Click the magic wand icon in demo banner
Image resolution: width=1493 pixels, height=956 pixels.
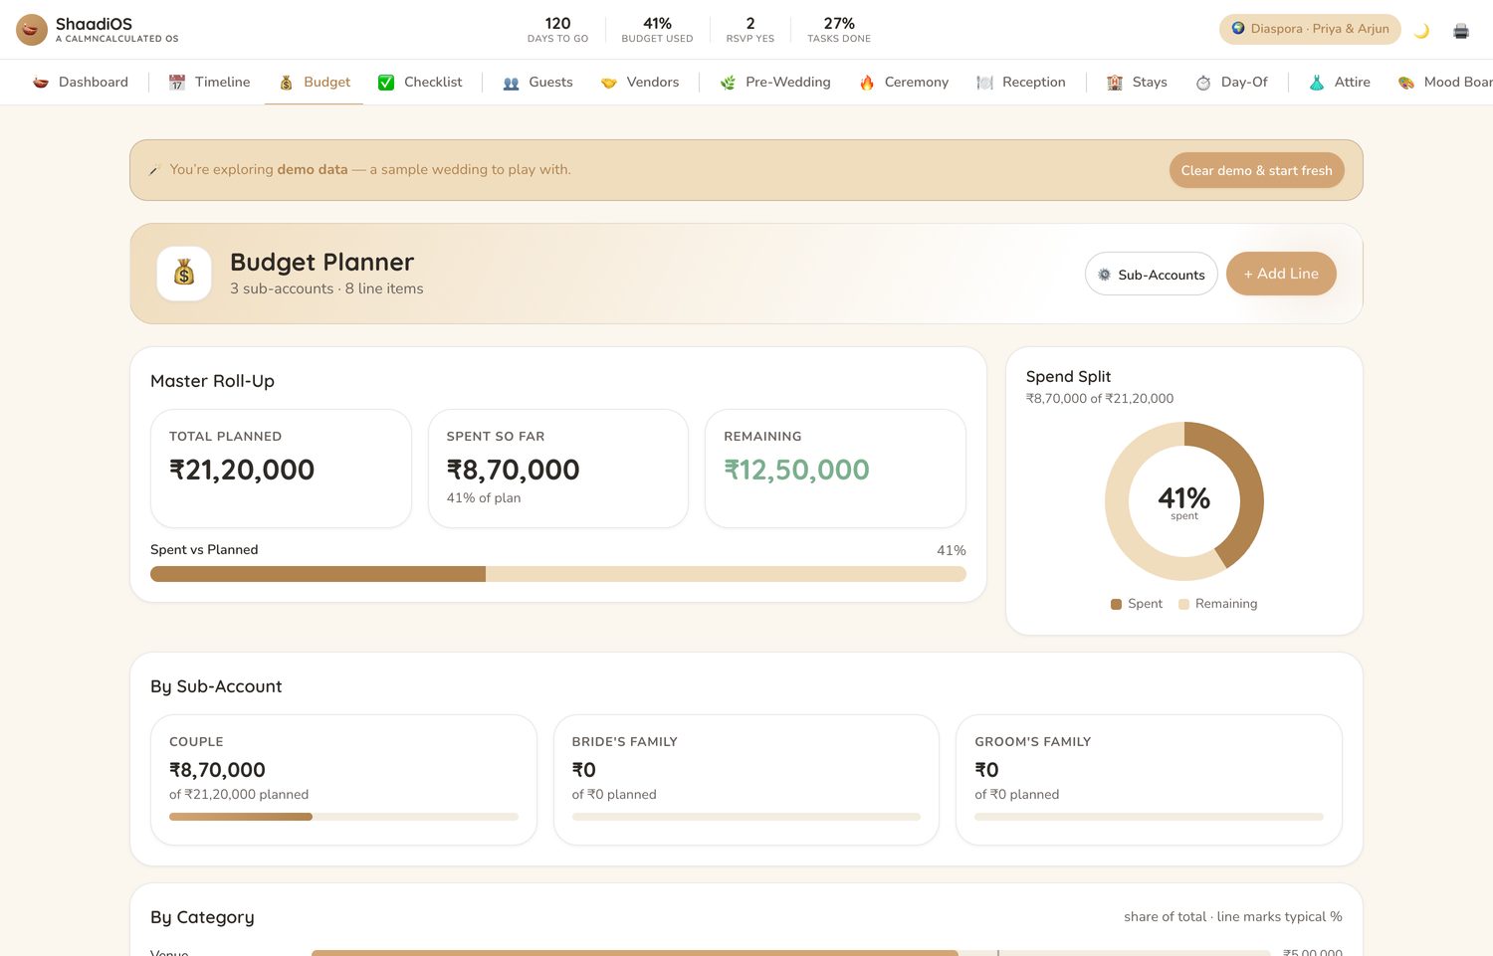click(155, 170)
